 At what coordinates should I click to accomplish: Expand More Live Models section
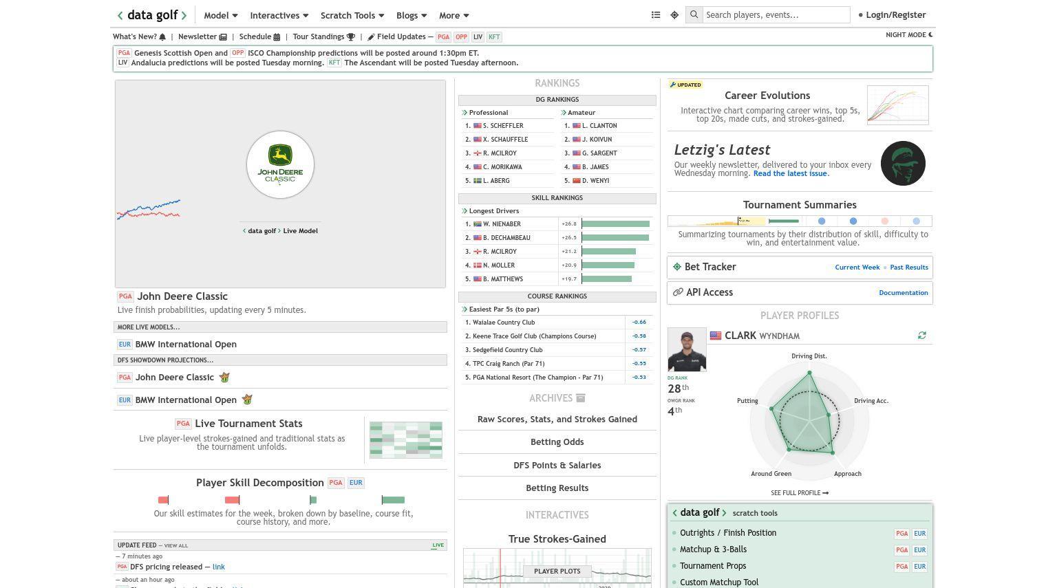point(280,327)
